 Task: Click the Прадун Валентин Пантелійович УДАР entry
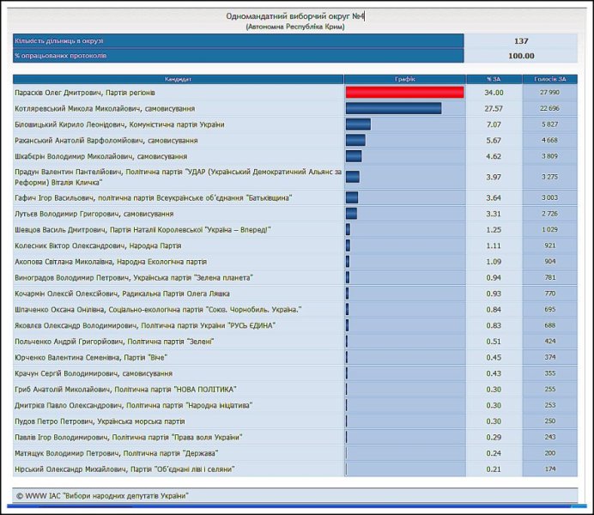[x=178, y=177]
